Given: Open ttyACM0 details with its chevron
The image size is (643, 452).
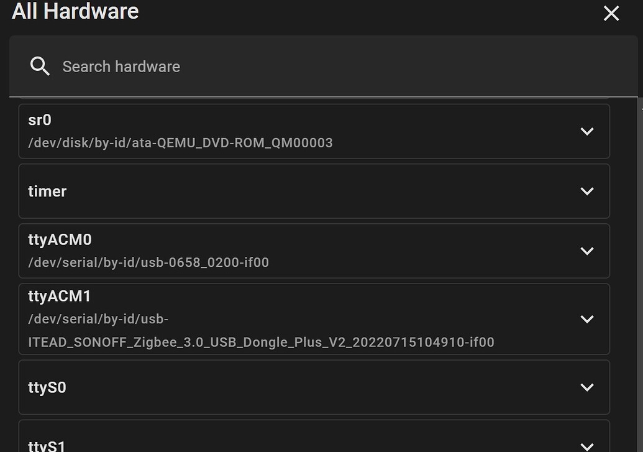Looking at the screenshot, I should [587, 251].
